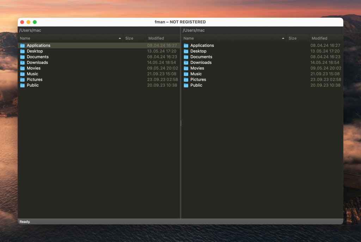This screenshot has width=361, height=242.
Task: Select the Size column header in left pane
Action: (x=130, y=38)
